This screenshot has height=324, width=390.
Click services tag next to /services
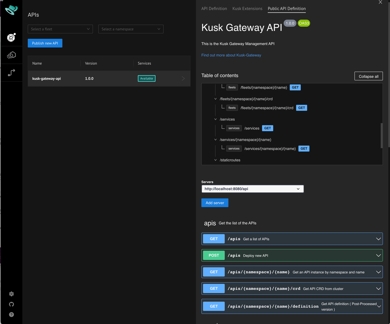coord(234,128)
